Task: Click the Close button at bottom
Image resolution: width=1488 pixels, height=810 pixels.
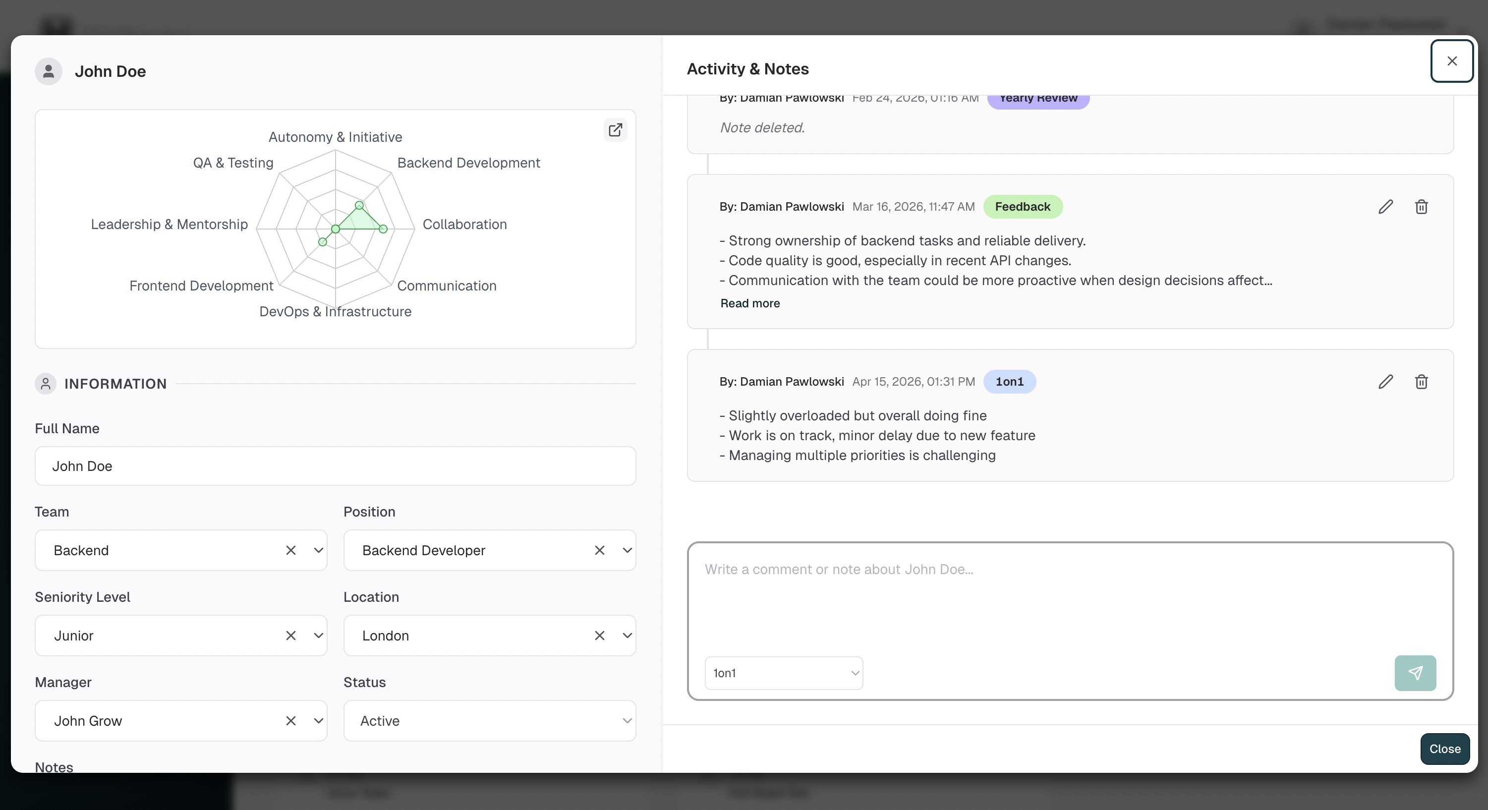Action: (1445, 748)
